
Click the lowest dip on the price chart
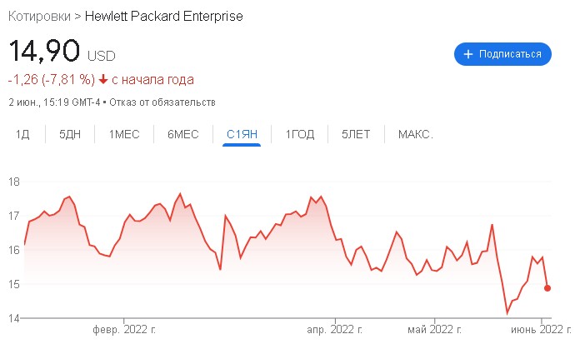click(507, 313)
